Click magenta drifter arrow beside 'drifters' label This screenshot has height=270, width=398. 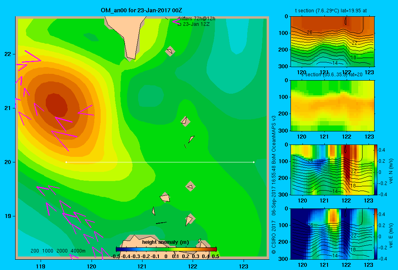[176, 22]
